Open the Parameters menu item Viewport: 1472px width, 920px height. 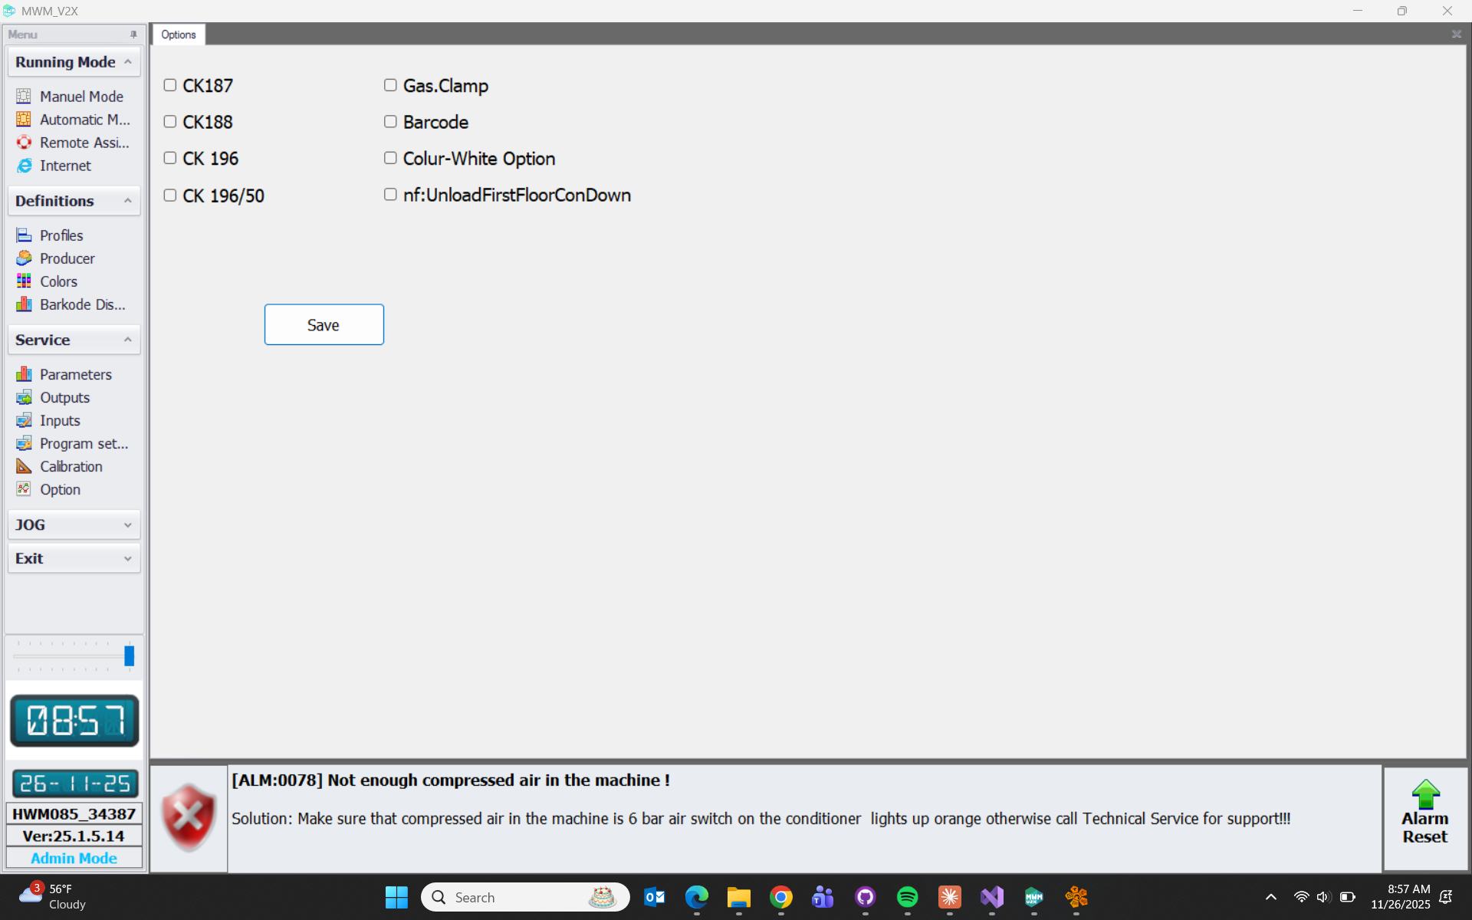(x=75, y=374)
